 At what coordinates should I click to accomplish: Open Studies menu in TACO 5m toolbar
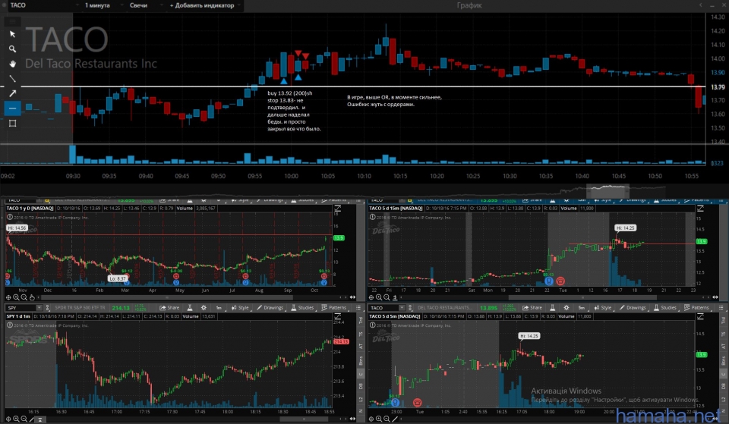665,307
